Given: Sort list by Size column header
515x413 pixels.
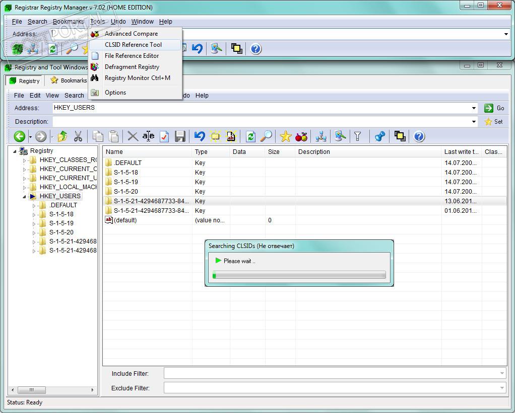Looking at the screenshot, I should pyautogui.click(x=280, y=152).
